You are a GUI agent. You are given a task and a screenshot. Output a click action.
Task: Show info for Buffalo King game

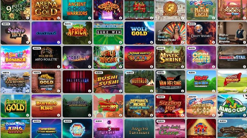[59, 115]
